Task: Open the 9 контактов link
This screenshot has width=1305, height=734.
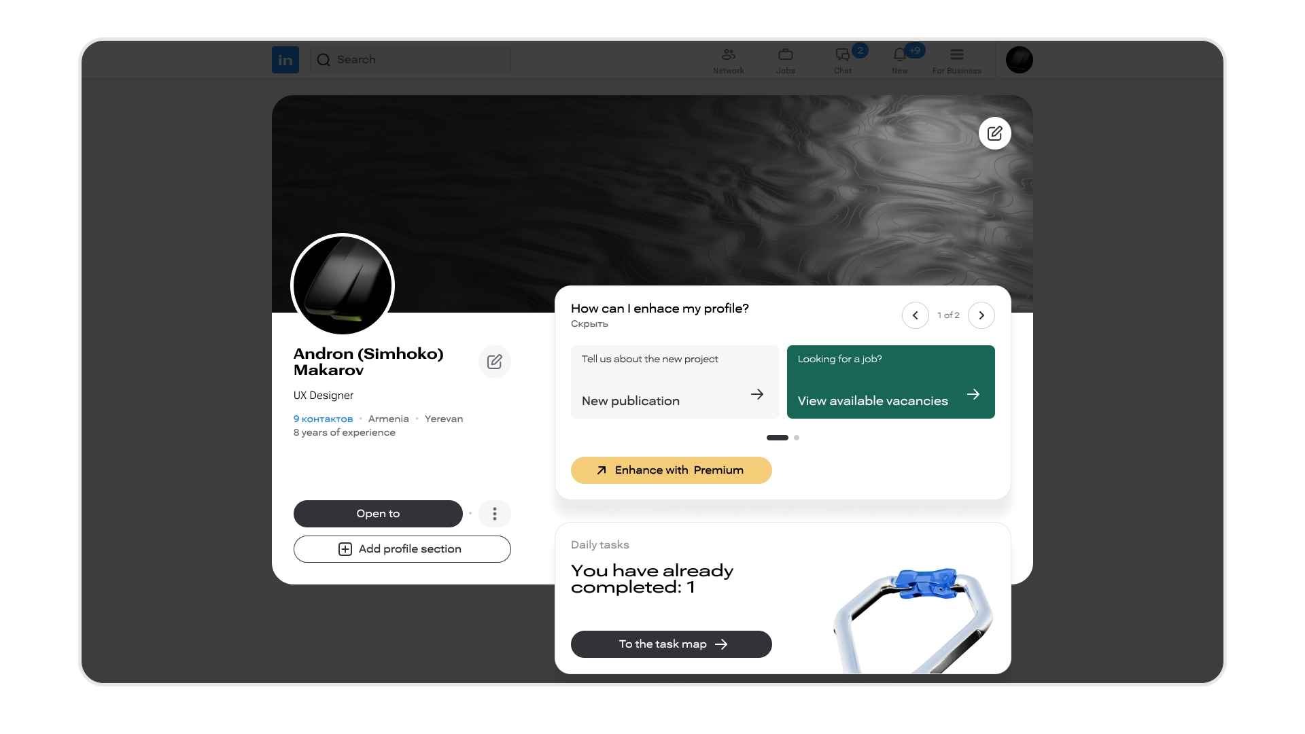Action: [x=324, y=419]
